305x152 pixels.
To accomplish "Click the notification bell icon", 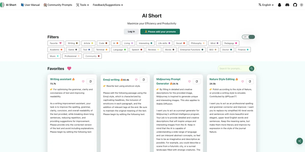I will coord(280,5).
